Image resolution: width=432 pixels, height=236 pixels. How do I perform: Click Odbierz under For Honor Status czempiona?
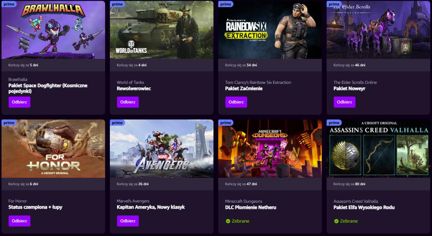(19, 221)
